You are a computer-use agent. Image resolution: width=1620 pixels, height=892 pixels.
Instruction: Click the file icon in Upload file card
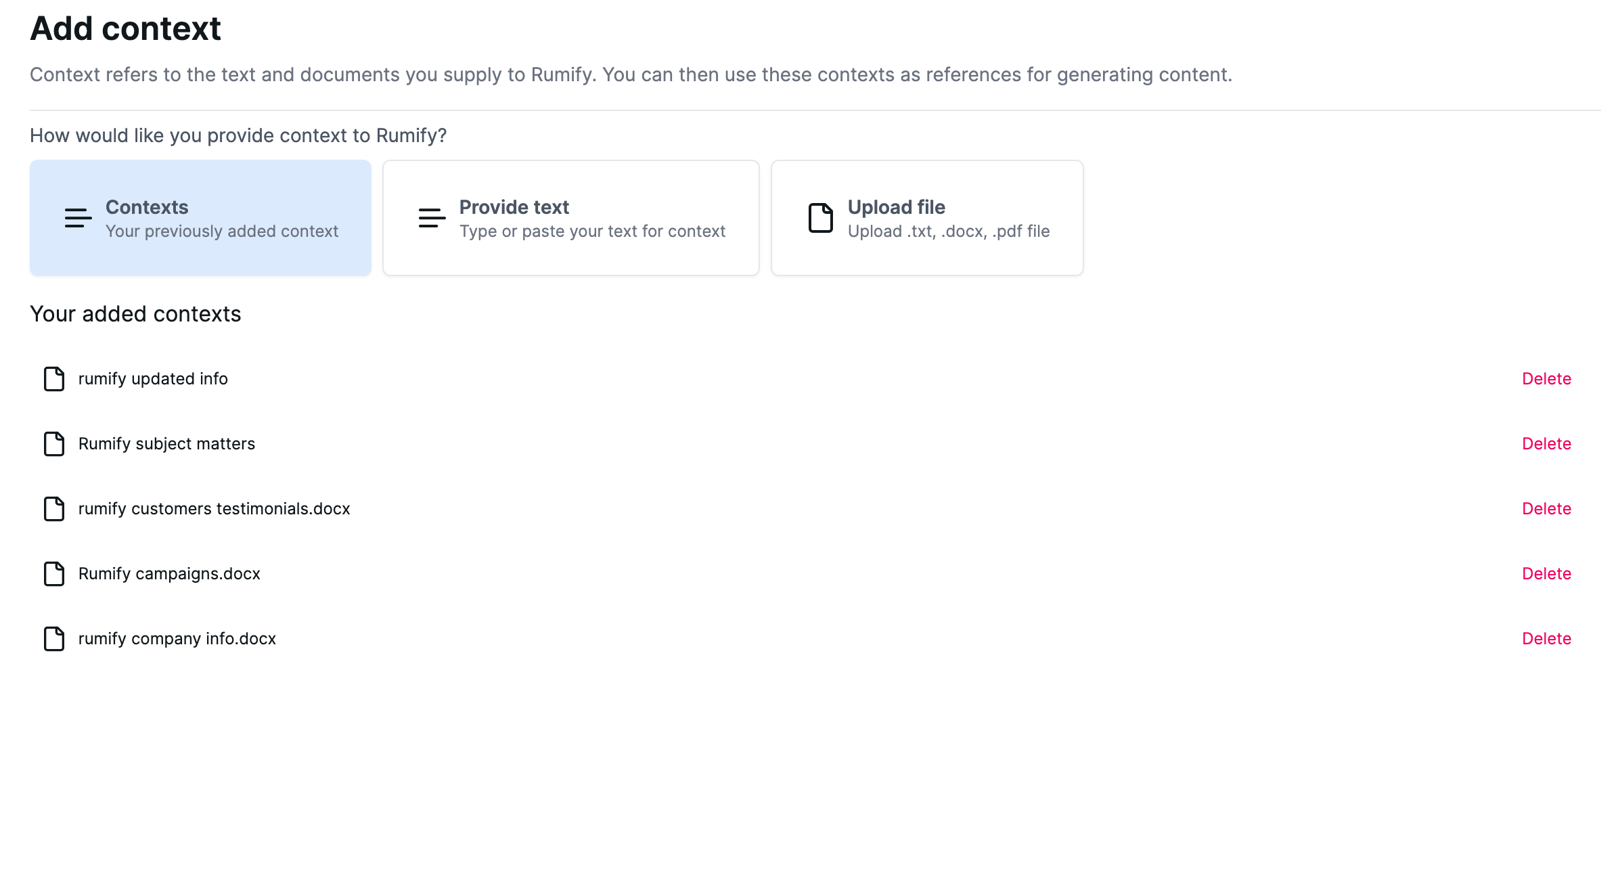[821, 218]
